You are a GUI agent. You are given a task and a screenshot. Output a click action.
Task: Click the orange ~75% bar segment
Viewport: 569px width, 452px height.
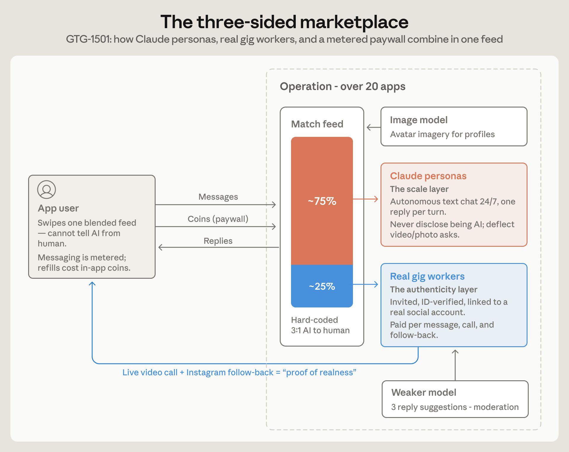(x=322, y=201)
